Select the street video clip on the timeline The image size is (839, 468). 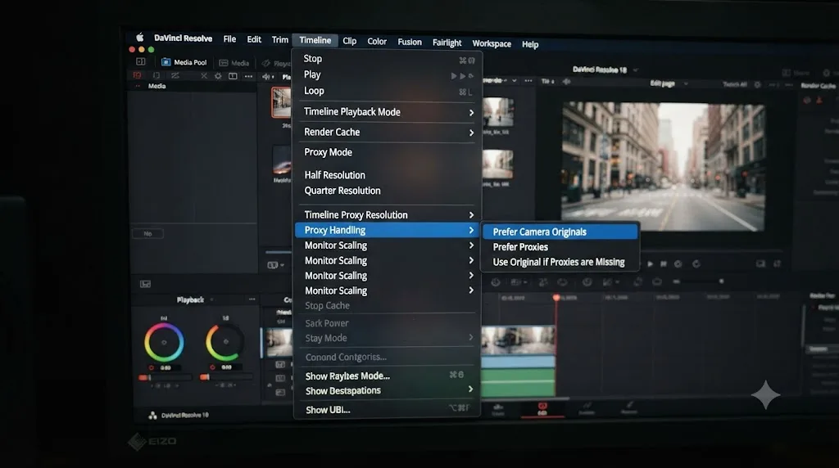pos(518,340)
